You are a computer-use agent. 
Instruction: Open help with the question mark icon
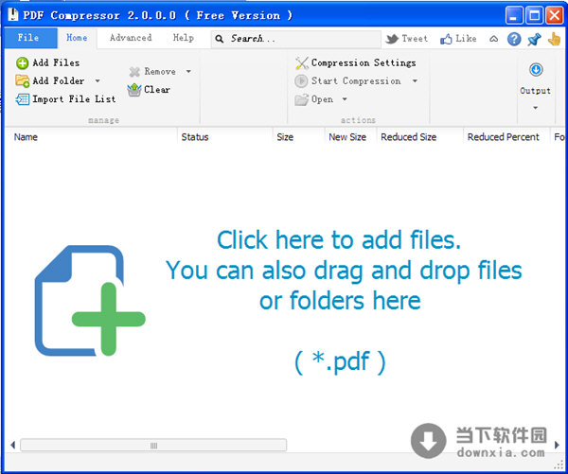coord(514,39)
